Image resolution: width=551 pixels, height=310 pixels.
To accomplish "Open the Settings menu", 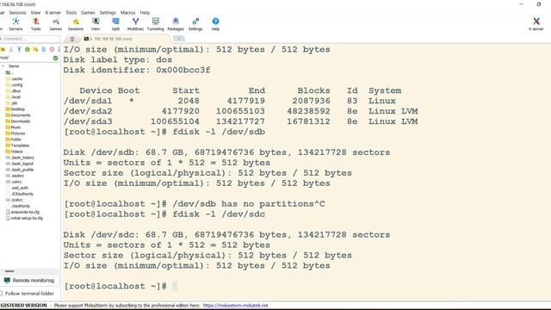I will (x=108, y=12).
